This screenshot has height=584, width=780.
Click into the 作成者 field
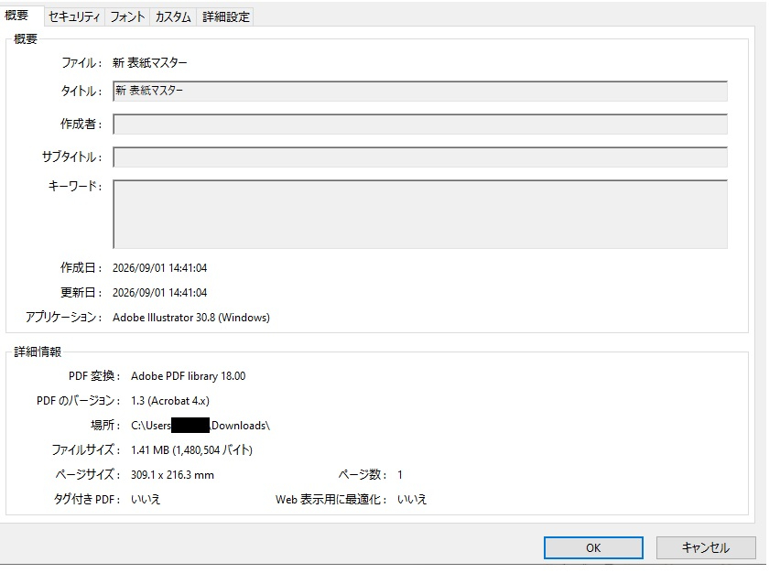420,124
